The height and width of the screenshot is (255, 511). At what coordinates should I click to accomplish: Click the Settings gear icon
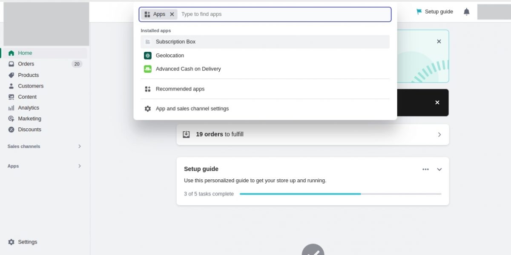(x=11, y=242)
